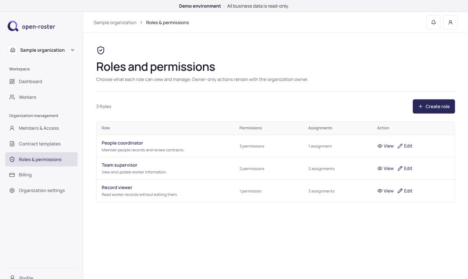Click the Organization management section label
Image resolution: width=468 pixels, height=279 pixels.
[x=34, y=116]
